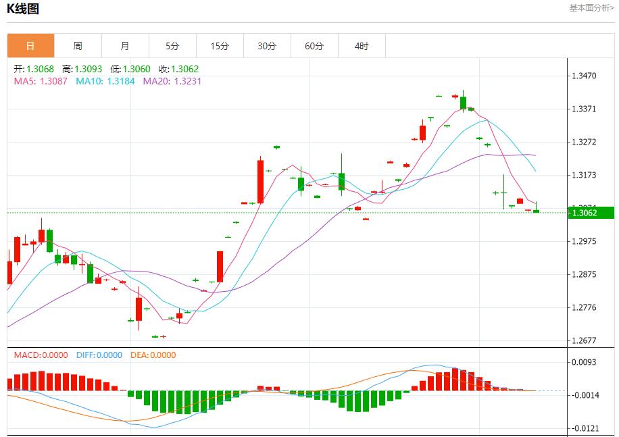The image size is (619, 437).
Task: View the 15分 candlestick chart tab
Action: coord(220,46)
